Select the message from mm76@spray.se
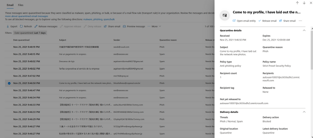 coord(110,76)
